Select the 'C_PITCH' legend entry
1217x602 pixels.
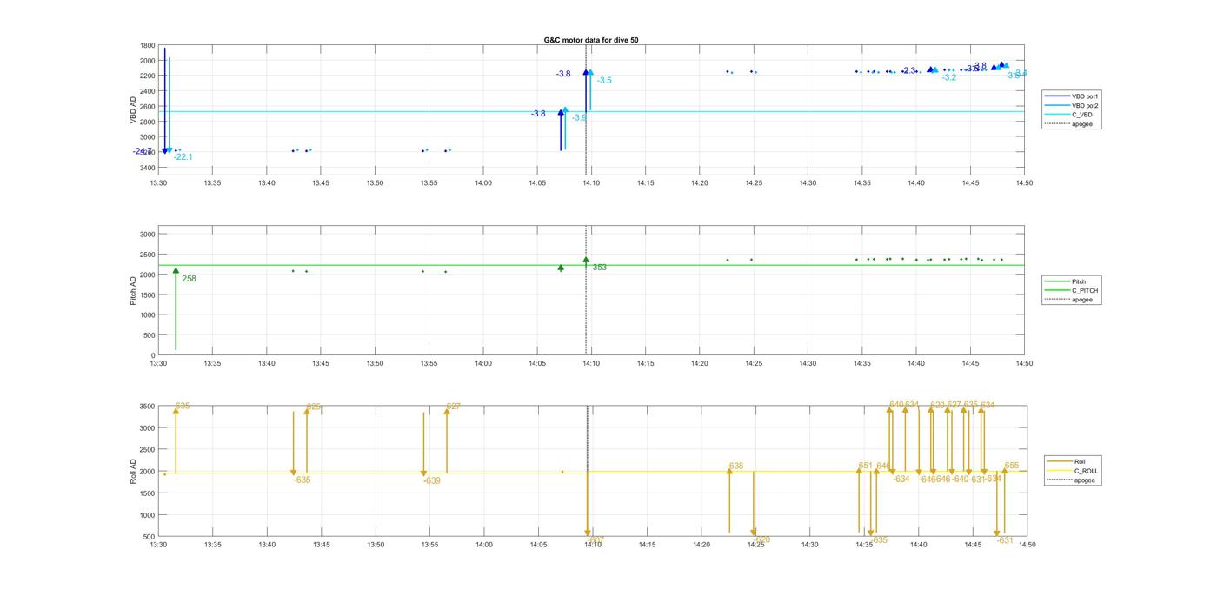point(1072,291)
